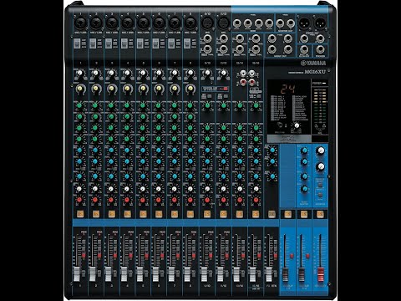Select the channel 1 combo input jack

tap(80, 23)
